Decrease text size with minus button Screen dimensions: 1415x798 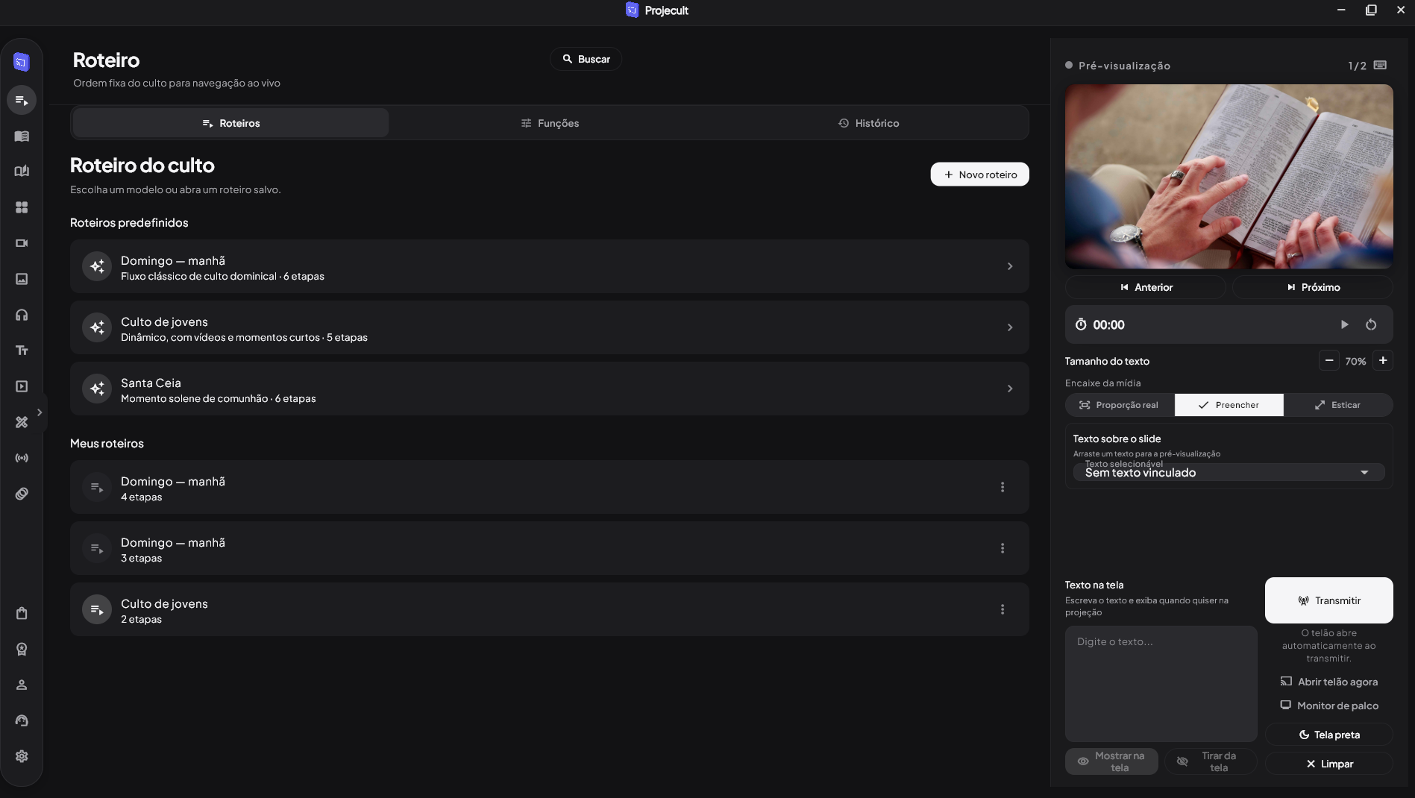[1329, 361]
